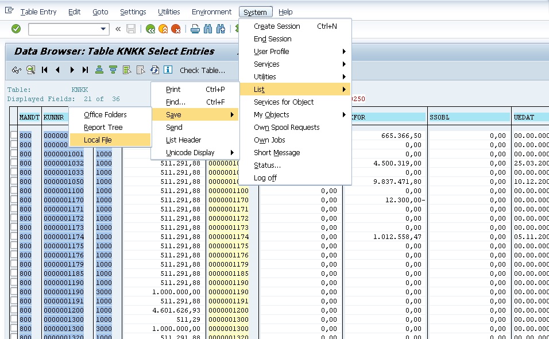
Task: Choose Report Tree menu entry
Action: [x=110, y=127]
